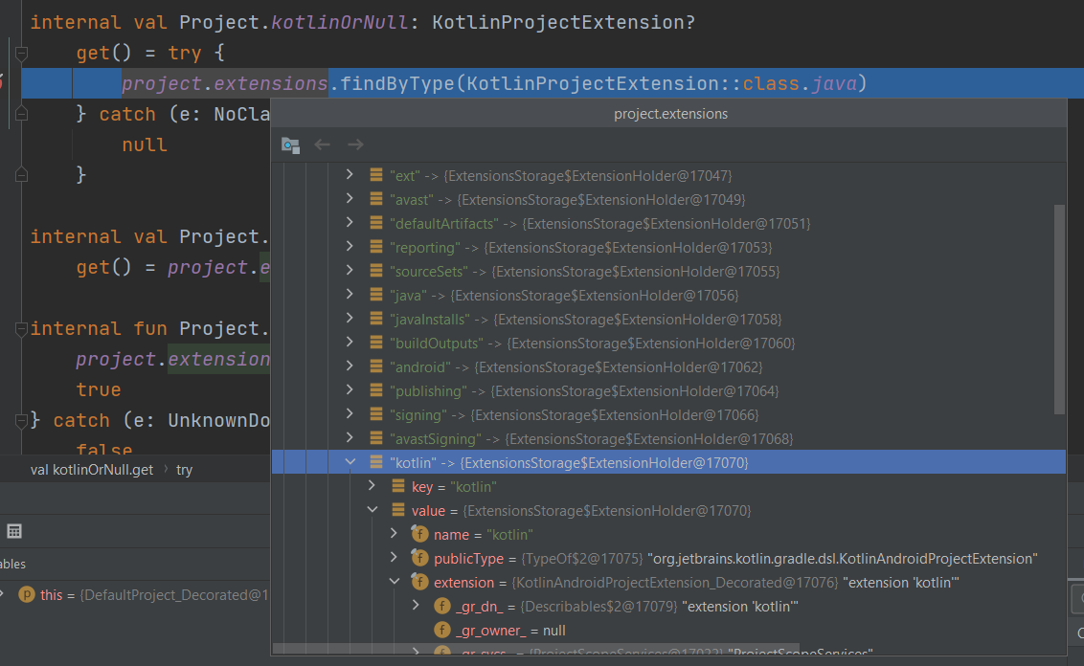This screenshot has width=1084, height=666.
Task: Click the forward navigation arrow in the popup
Action: pyautogui.click(x=355, y=144)
